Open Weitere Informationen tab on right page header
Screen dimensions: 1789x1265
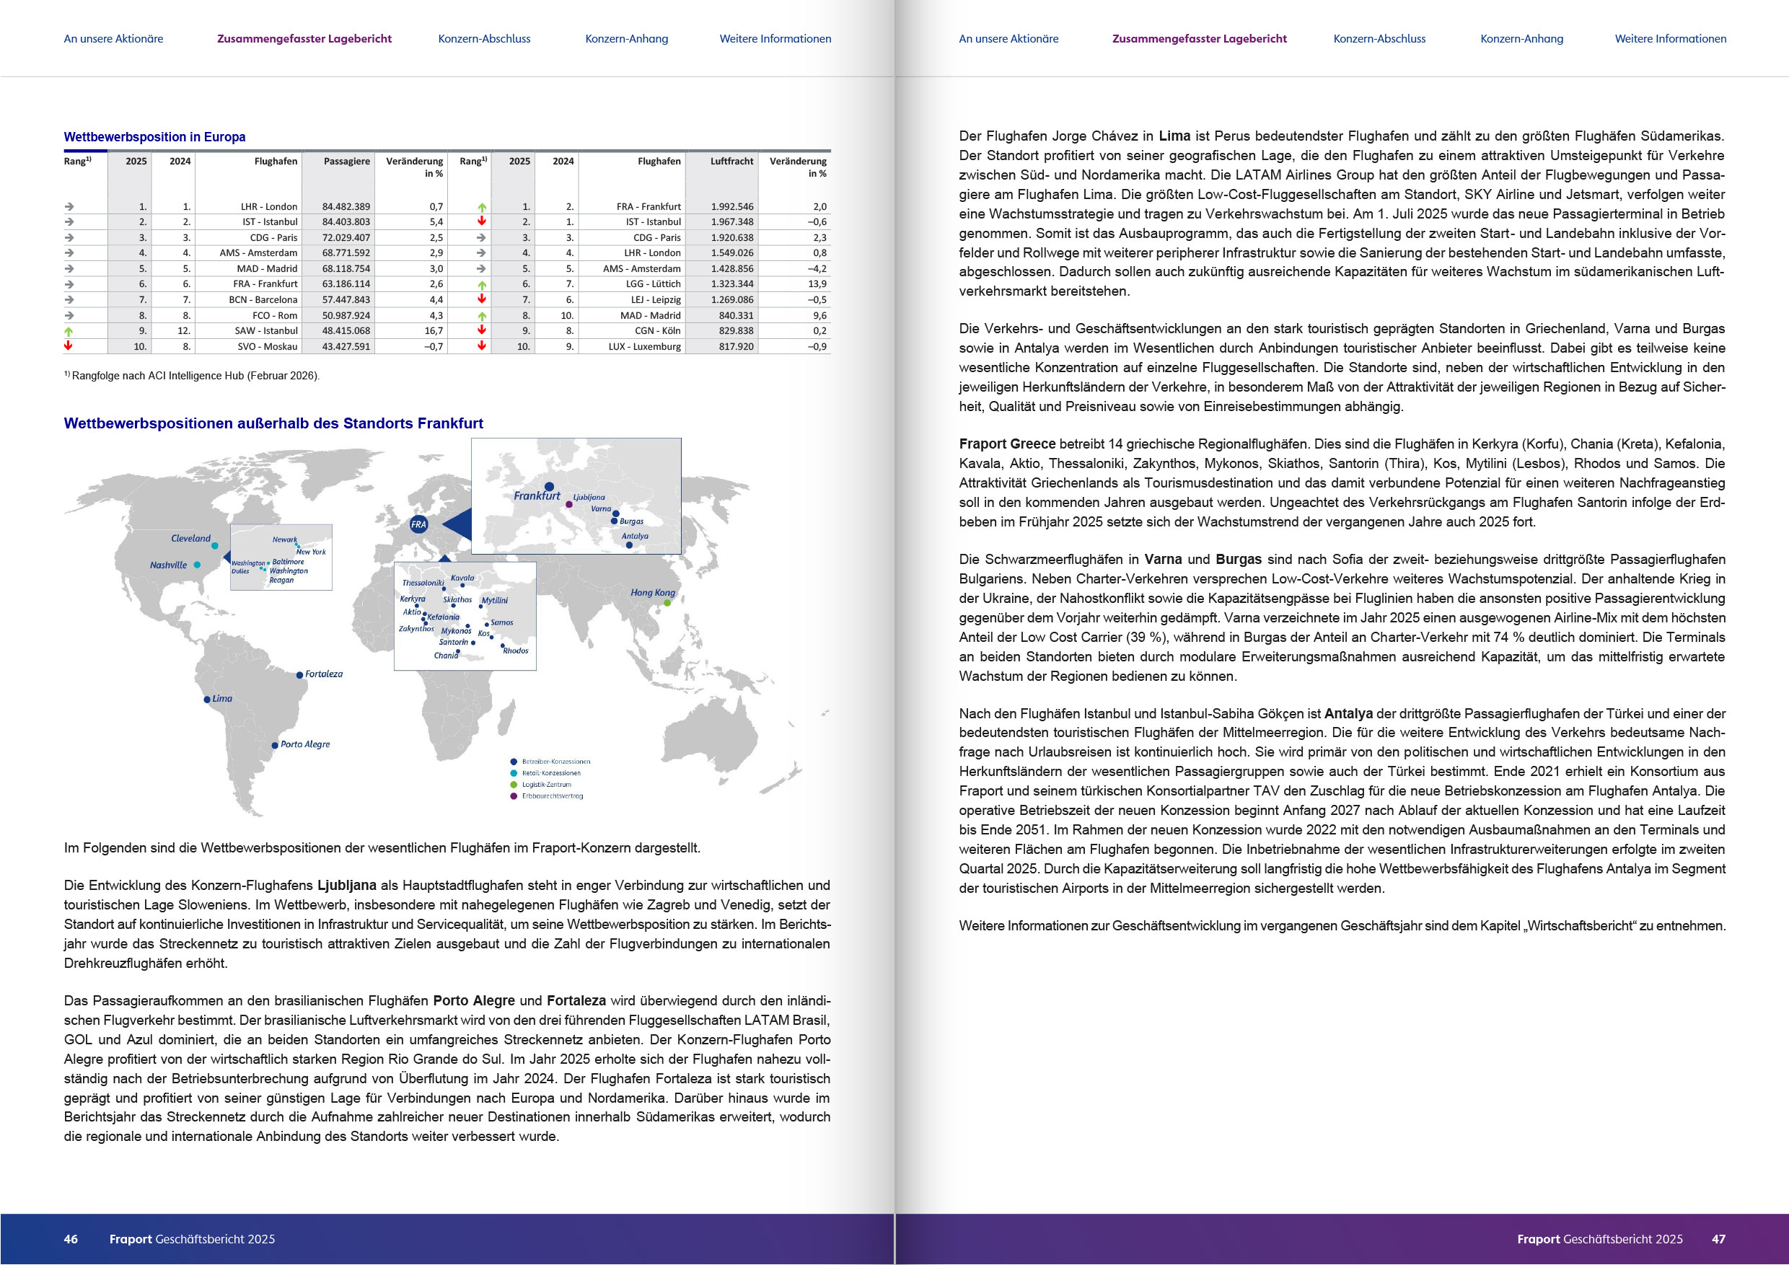point(1670,39)
